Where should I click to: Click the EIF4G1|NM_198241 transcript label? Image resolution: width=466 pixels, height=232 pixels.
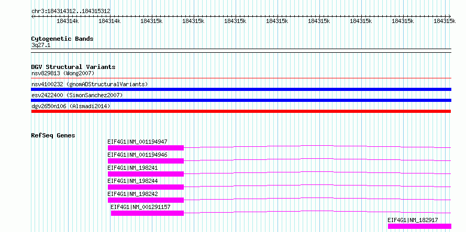pos(132,168)
